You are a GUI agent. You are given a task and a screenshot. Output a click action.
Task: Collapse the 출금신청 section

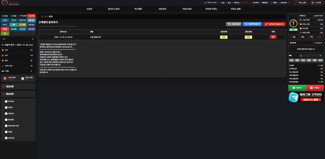coord(18,94)
